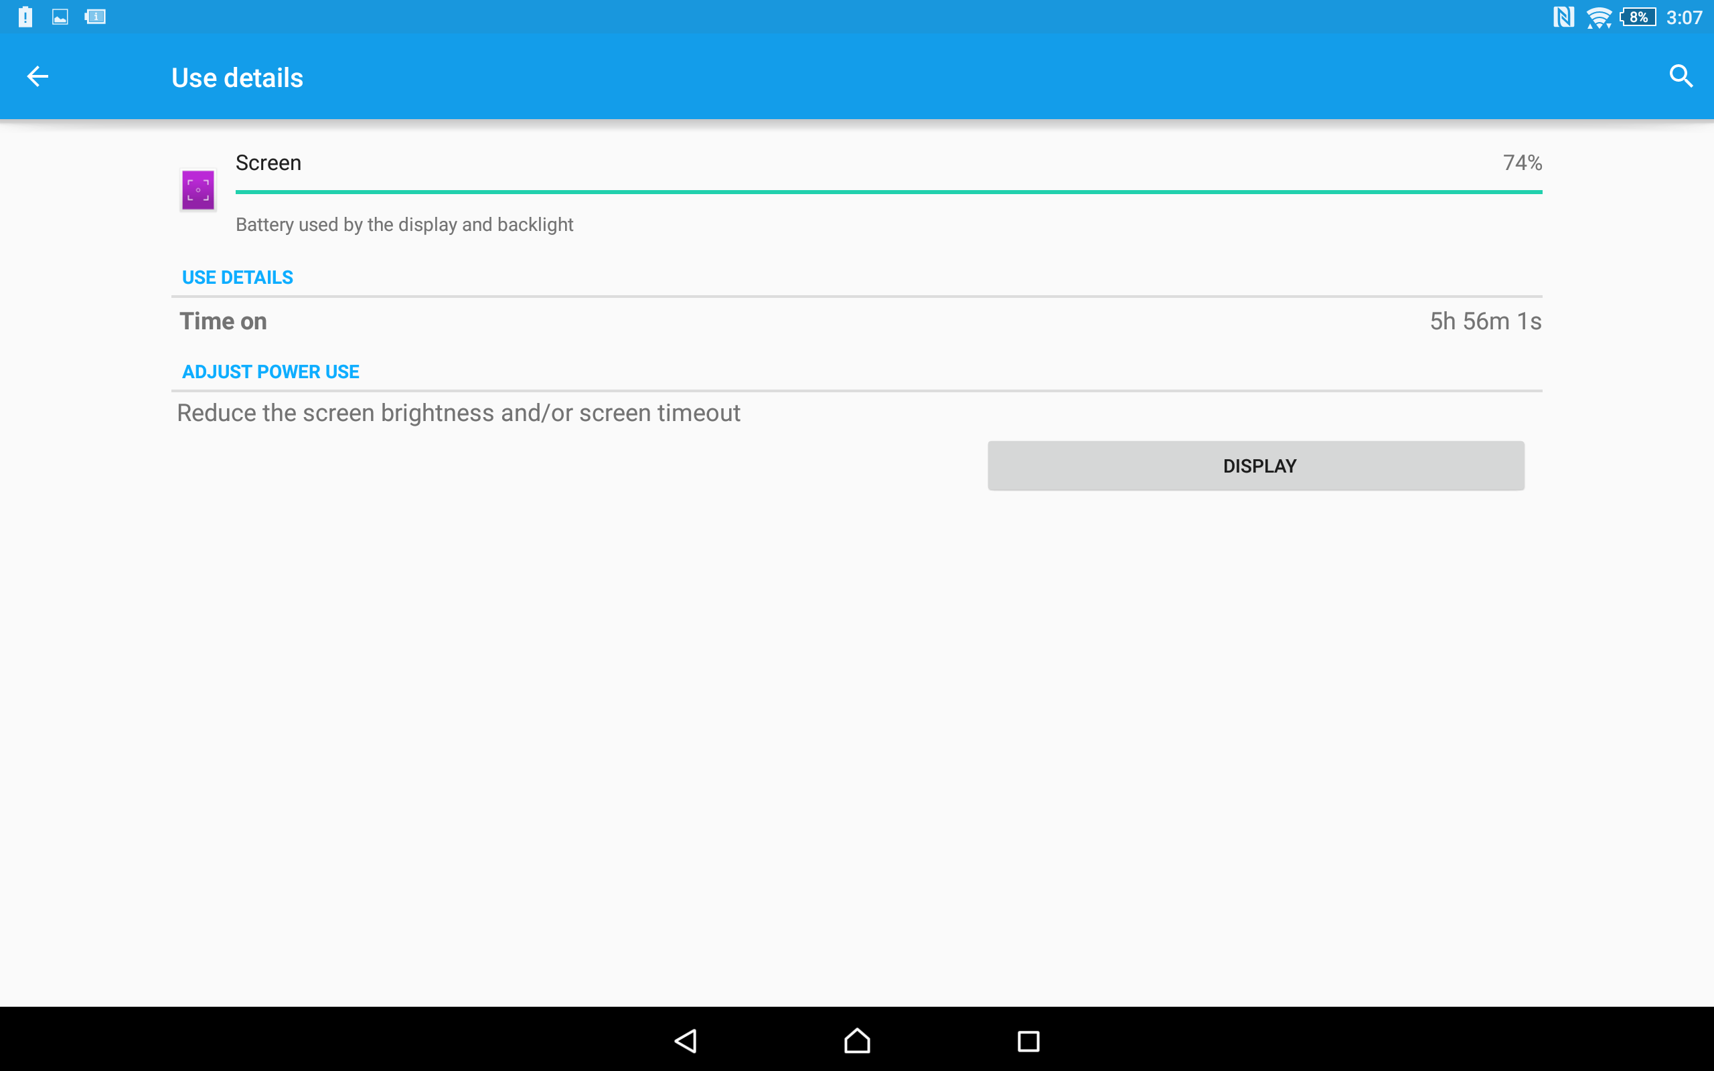The width and height of the screenshot is (1714, 1071).
Task: Tap the image notification icon
Action: click(60, 17)
